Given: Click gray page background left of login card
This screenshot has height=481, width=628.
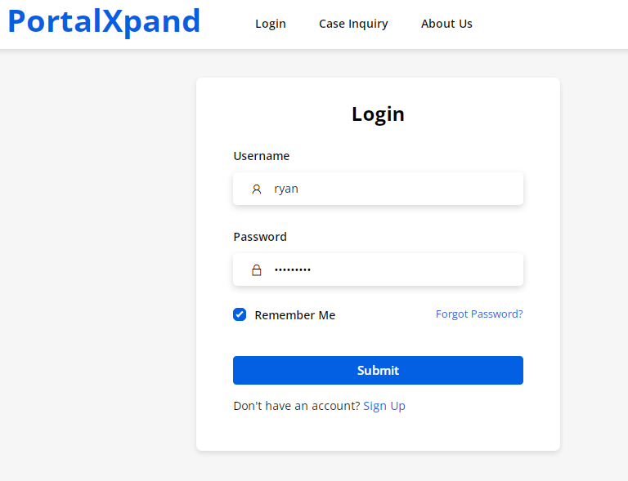Looking at the screenshot, I should point(98,261).
